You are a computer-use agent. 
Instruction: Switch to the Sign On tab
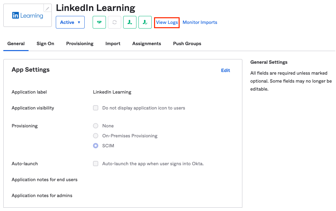[x=45, y=43]
